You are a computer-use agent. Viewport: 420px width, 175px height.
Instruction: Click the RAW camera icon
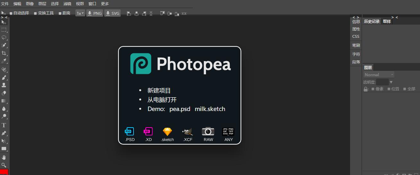pyautogui.click(x=208, y=131)
